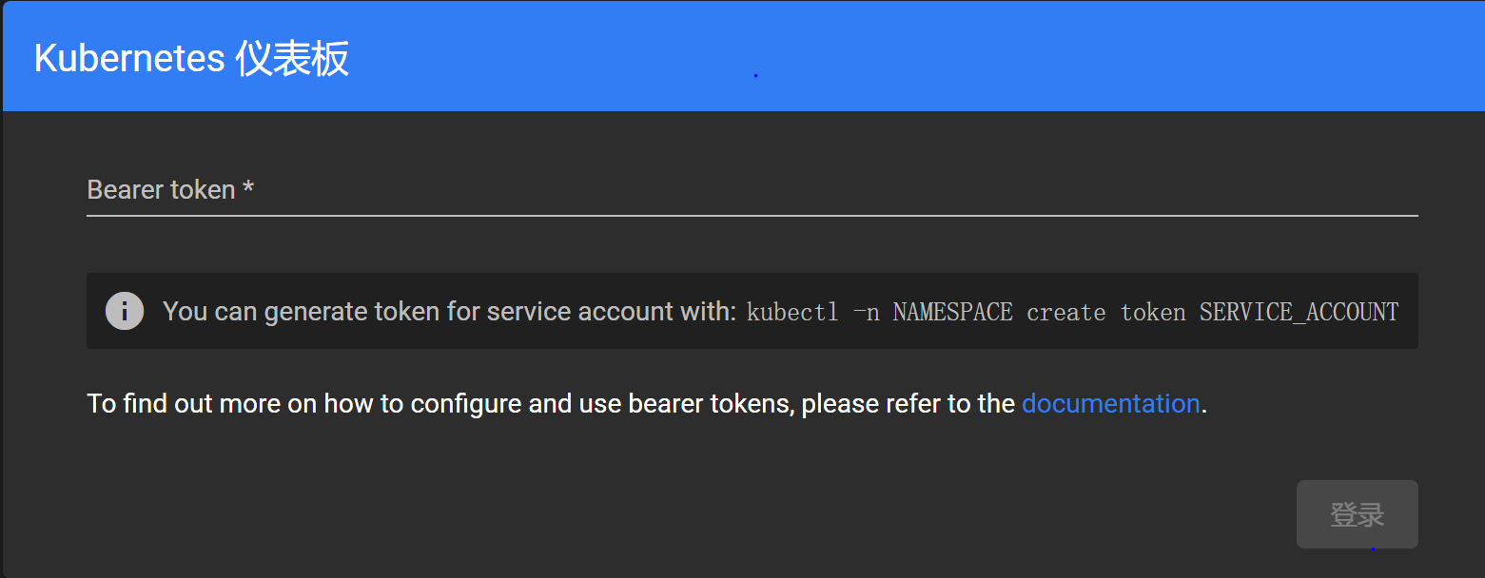
Task: Click the underline beneath Bearer token
Action: (752, 216)
